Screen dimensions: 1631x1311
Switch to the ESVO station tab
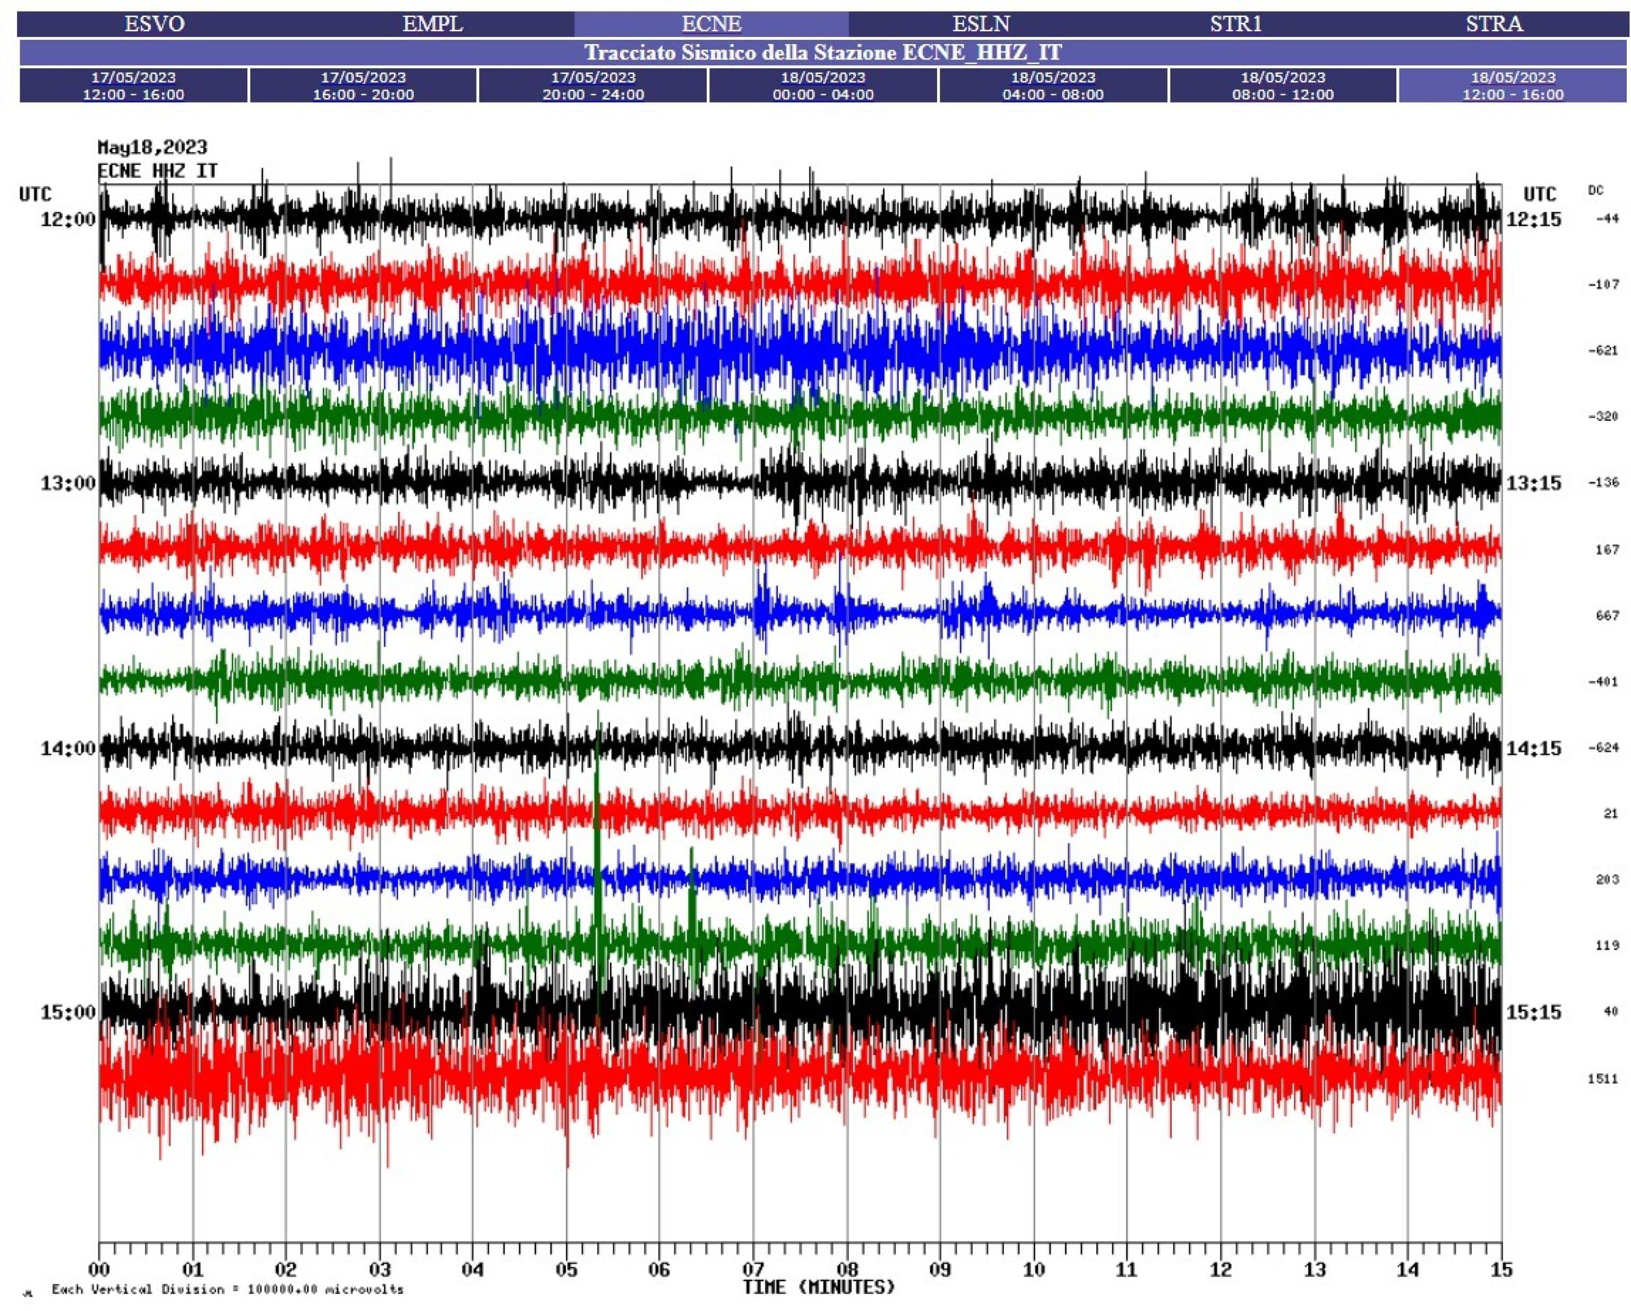click(x=154, y=23)
